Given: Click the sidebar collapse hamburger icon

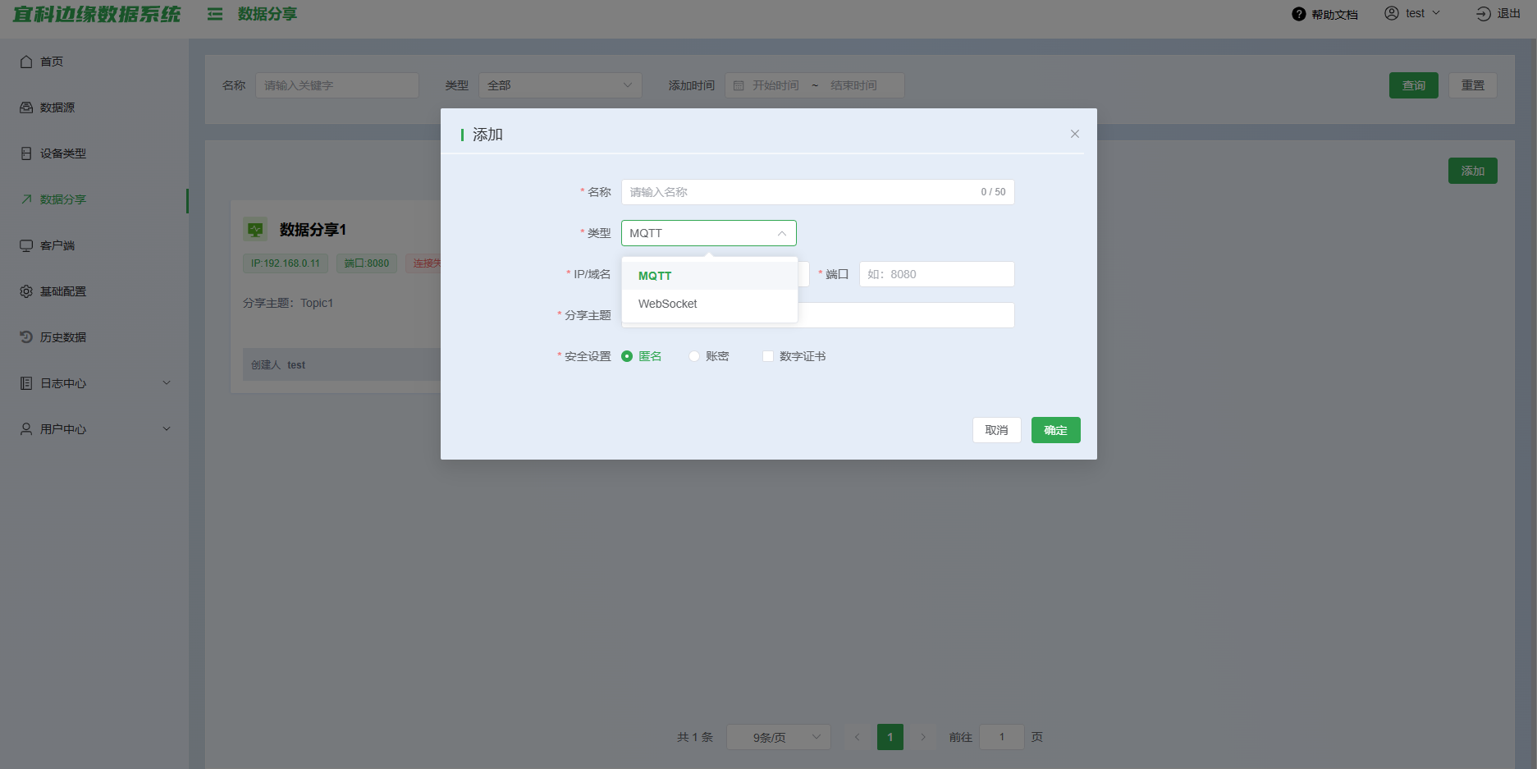Looking at the screenshot, I should (215, 14).
